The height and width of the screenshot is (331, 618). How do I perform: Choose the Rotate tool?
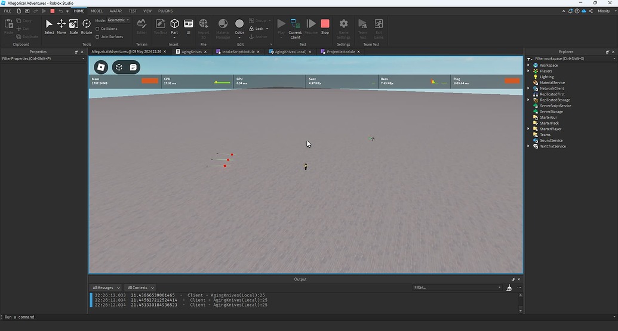pos(87,26)
